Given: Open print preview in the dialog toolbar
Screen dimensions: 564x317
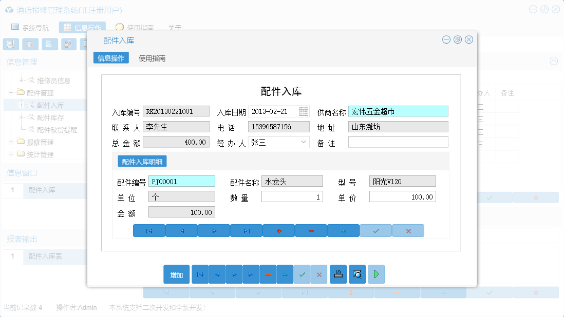Looking at the screenshot, I should (x=356, y=274).
